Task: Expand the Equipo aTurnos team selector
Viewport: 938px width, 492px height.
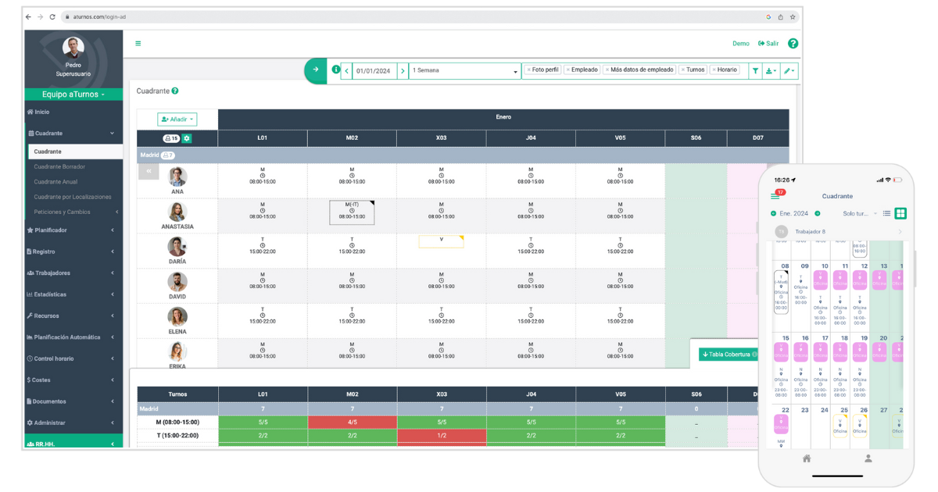Action: 73,94
